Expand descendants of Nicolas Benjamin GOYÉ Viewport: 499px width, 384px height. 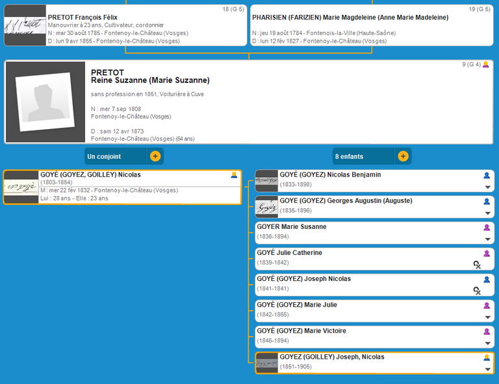pyautogui.click(x=487, y=187)
